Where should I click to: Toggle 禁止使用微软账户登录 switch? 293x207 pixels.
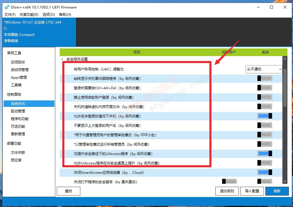coord(264,97)
